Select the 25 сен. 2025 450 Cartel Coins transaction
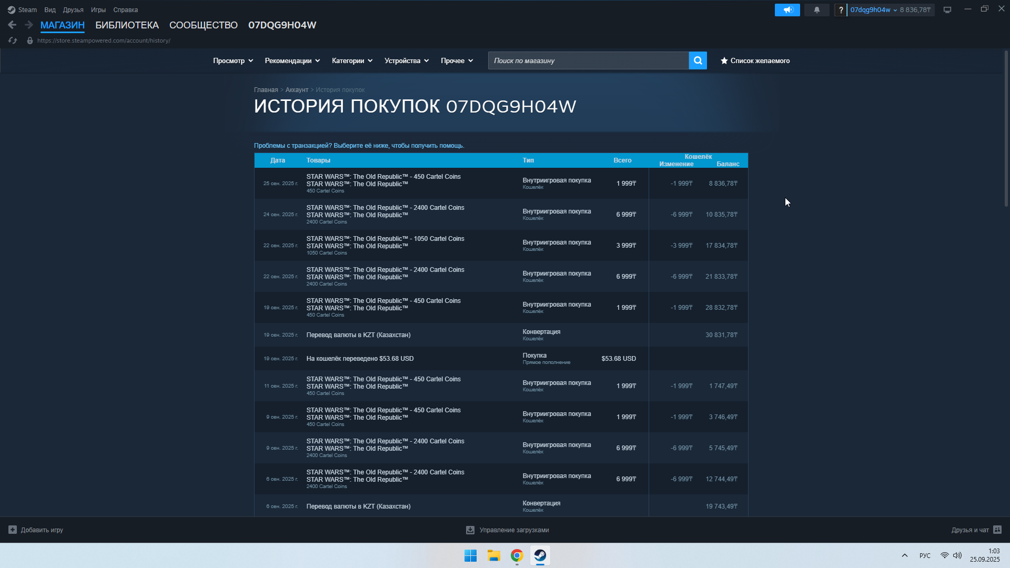 tap(501, 184)
